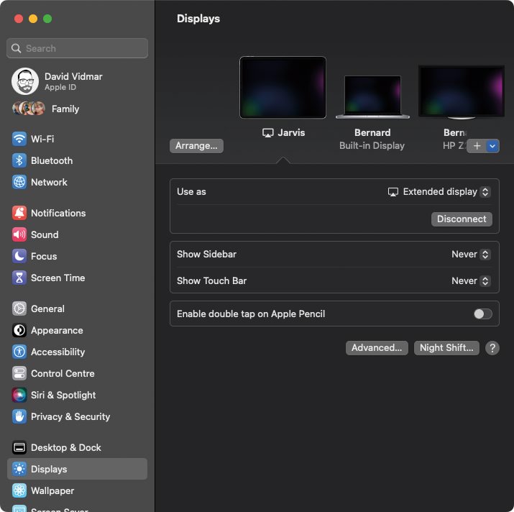The width and height of the screenshot is (514, 512).
Task: Click the Appearance label in sidebar
Action: tap(57, 330)
